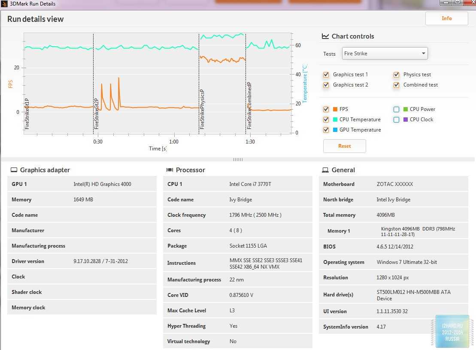The image size is (476, 350).
Task: Open the Tests dropdown showing Fire Strike
Action: 385,54
